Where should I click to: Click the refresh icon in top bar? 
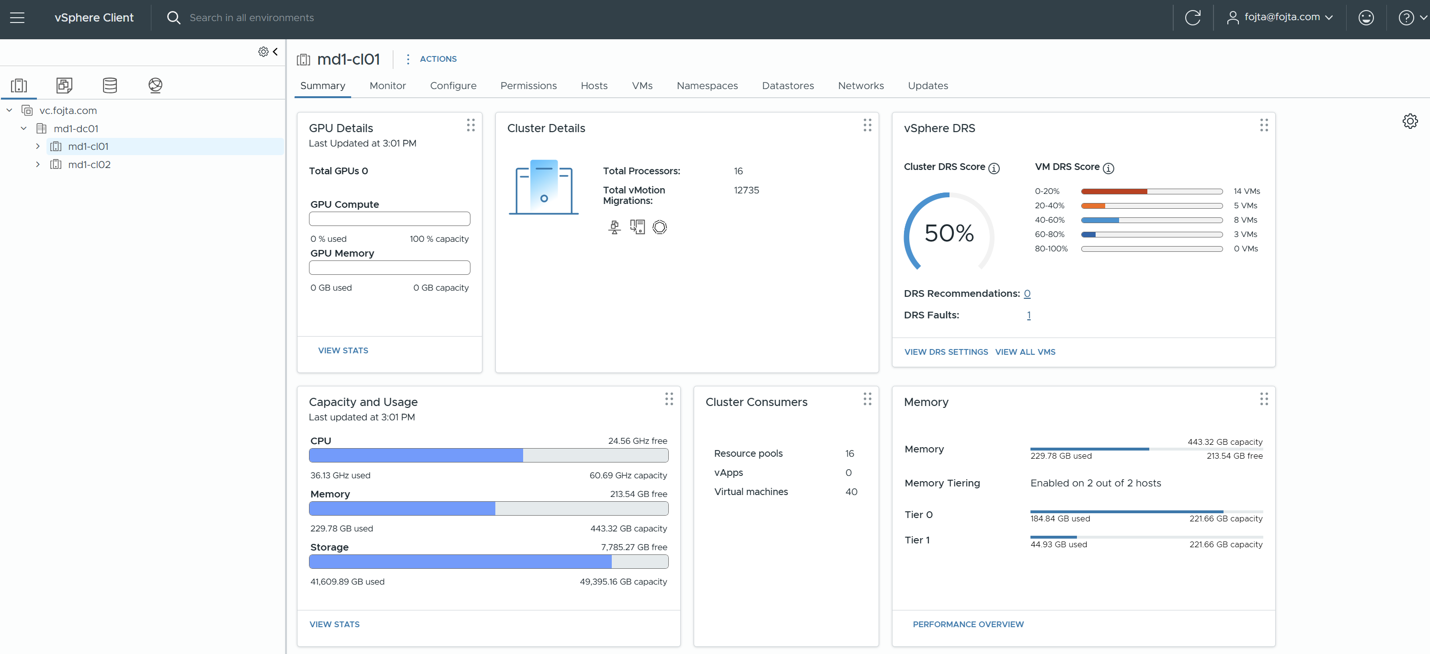click(x=1192, y=18)
